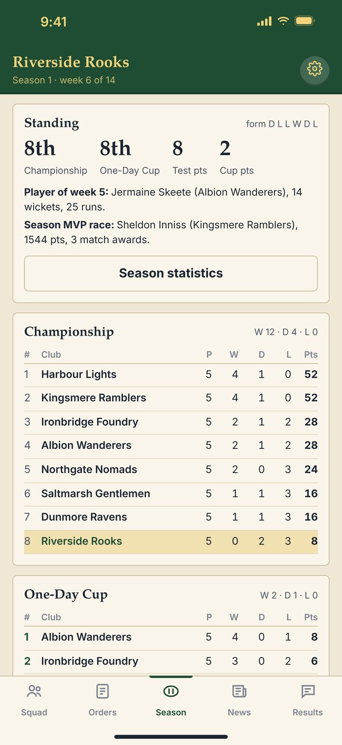
Task: Tap the Squad people icon
Action: (x=34, y=691)
